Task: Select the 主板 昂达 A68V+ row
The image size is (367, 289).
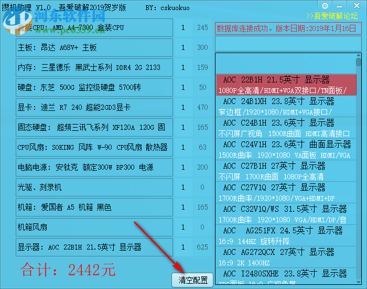Action: (94, 48)
